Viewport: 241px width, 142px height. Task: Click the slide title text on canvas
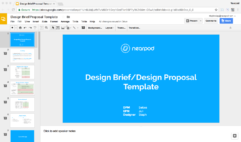click(x=141, y=82)
